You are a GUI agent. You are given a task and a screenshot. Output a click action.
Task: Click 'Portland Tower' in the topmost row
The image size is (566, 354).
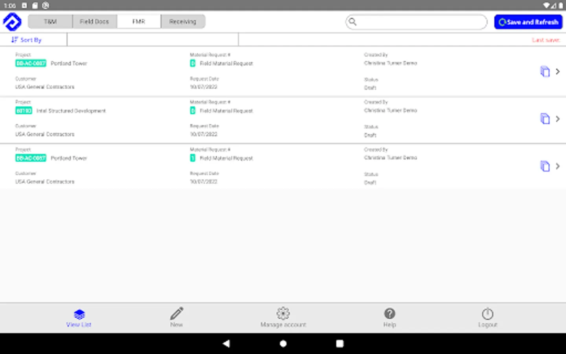(x=69, y=63)
